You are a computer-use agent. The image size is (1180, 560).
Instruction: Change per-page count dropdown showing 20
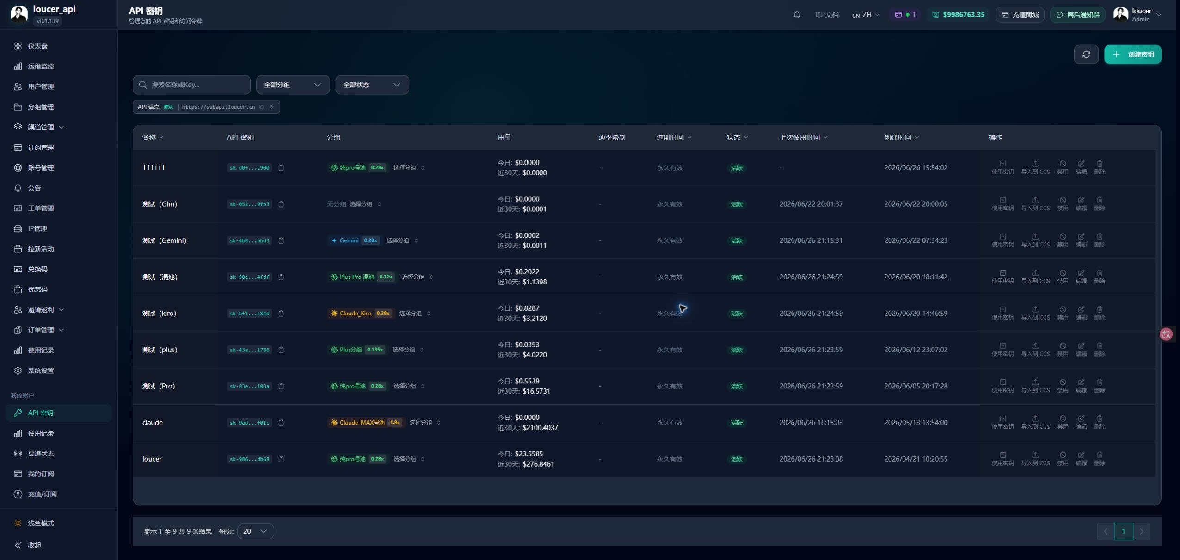click(x=255, y=531)
